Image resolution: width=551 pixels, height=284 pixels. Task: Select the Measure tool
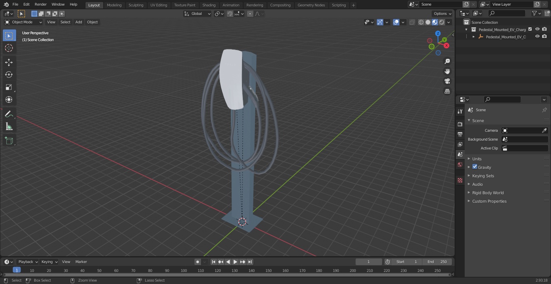click(x=9, y=127)
